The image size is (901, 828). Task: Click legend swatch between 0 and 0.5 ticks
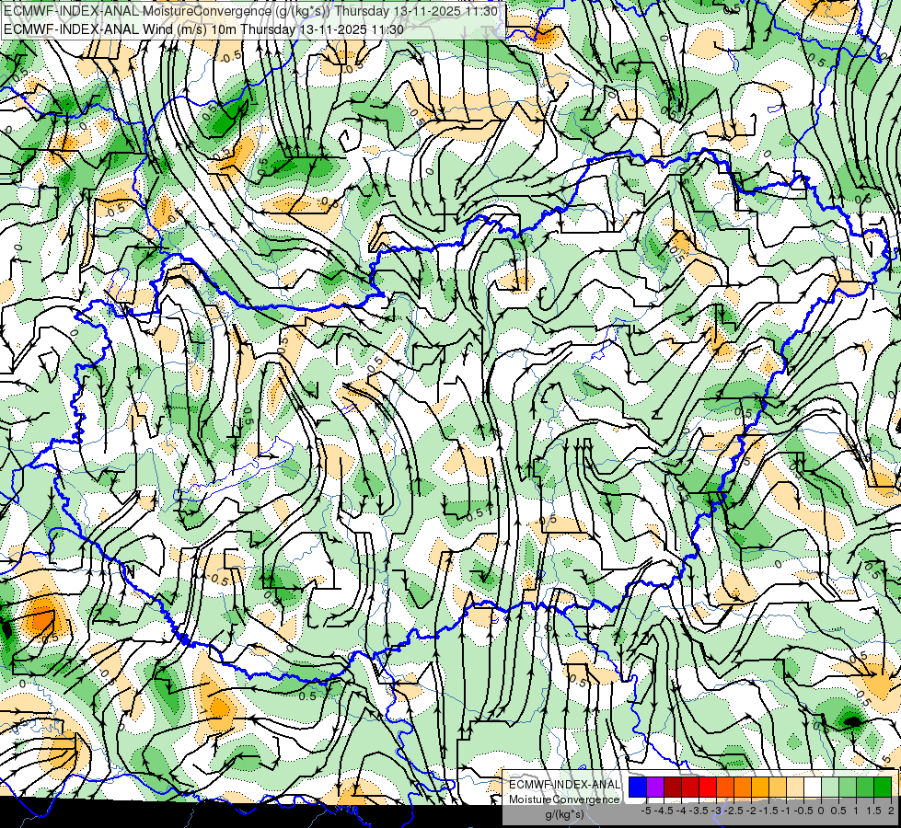tap(830, 787)
